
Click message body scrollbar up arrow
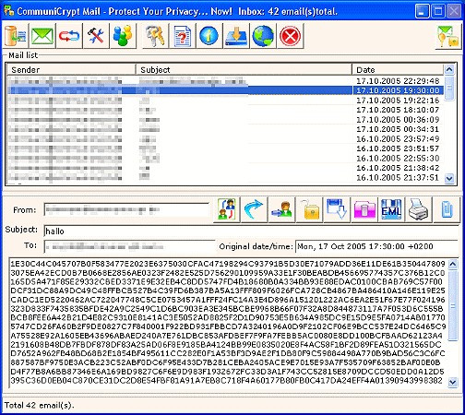453,264
